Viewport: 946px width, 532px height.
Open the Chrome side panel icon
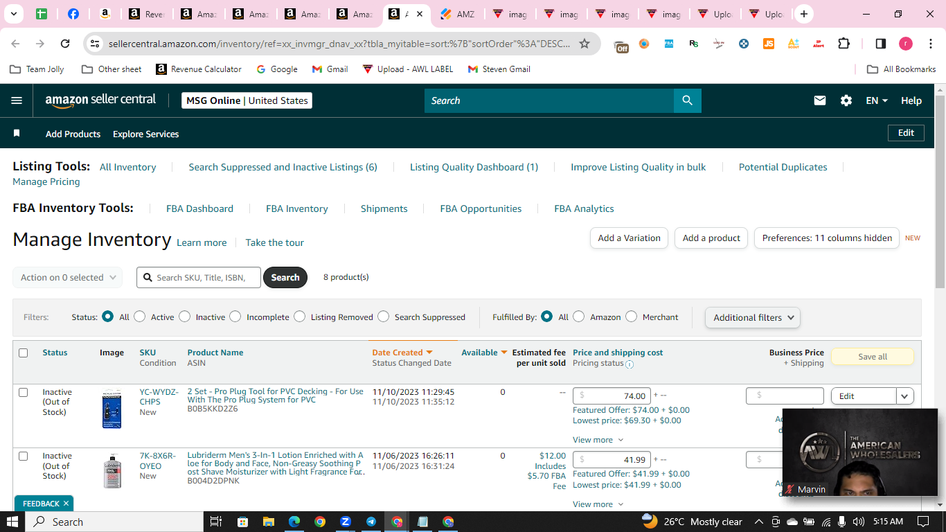pyautogui.click(x=881, y=44)
